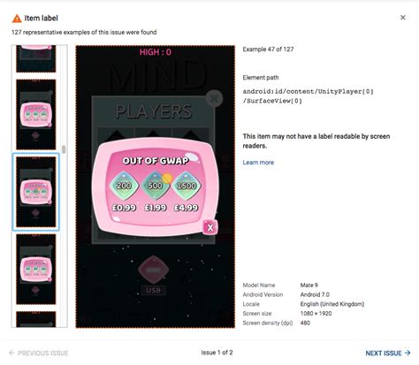Click the PREVIOUS ISSUE button
419x365 pixels.
(x=39, y=353)
